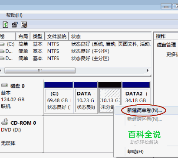Select the DATA 10.23 G partition block
This screenshot has width=178, height=158.
point(86,97)
